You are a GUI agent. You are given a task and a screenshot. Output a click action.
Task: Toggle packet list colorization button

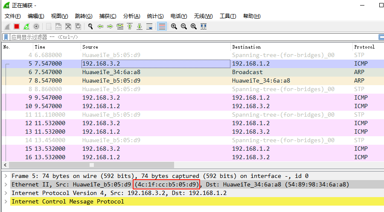tap(162, 26)
